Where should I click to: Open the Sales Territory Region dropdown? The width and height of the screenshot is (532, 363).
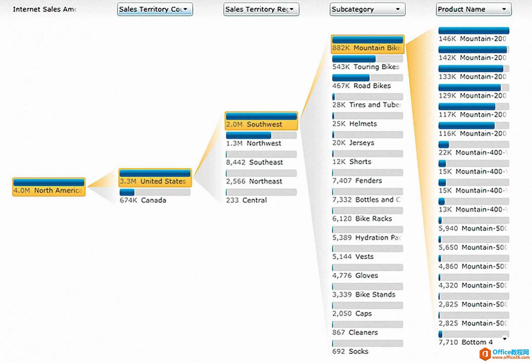[261, 9]
